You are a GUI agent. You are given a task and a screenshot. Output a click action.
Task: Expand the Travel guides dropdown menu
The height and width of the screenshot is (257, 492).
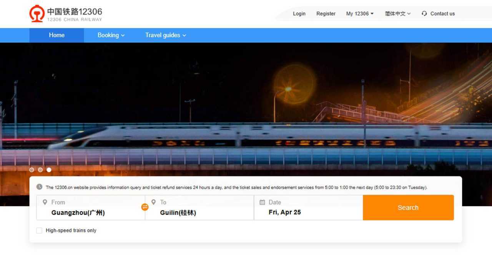point(165,35)
